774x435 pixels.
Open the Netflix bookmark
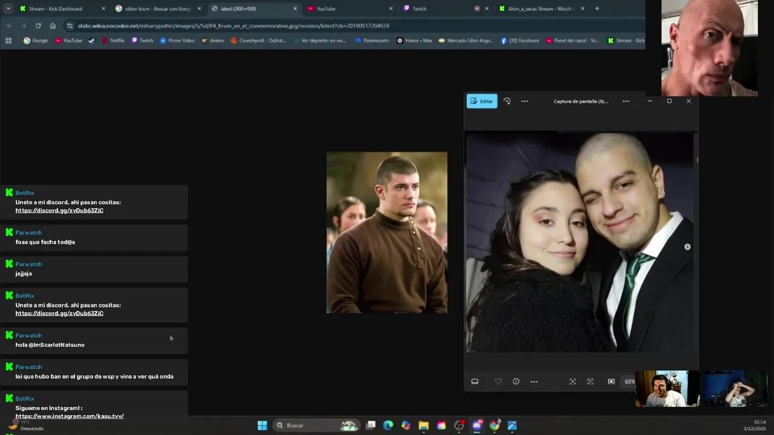click(113, 40)
